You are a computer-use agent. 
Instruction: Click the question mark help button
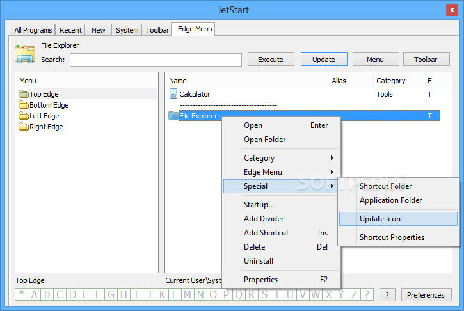pyautogui.click(x=387, y=295)
